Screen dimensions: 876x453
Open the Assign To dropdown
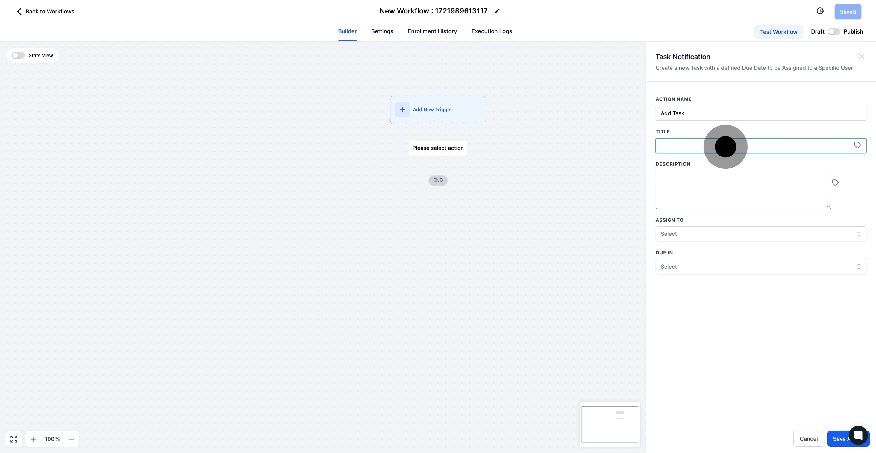[x=760, y=234]
